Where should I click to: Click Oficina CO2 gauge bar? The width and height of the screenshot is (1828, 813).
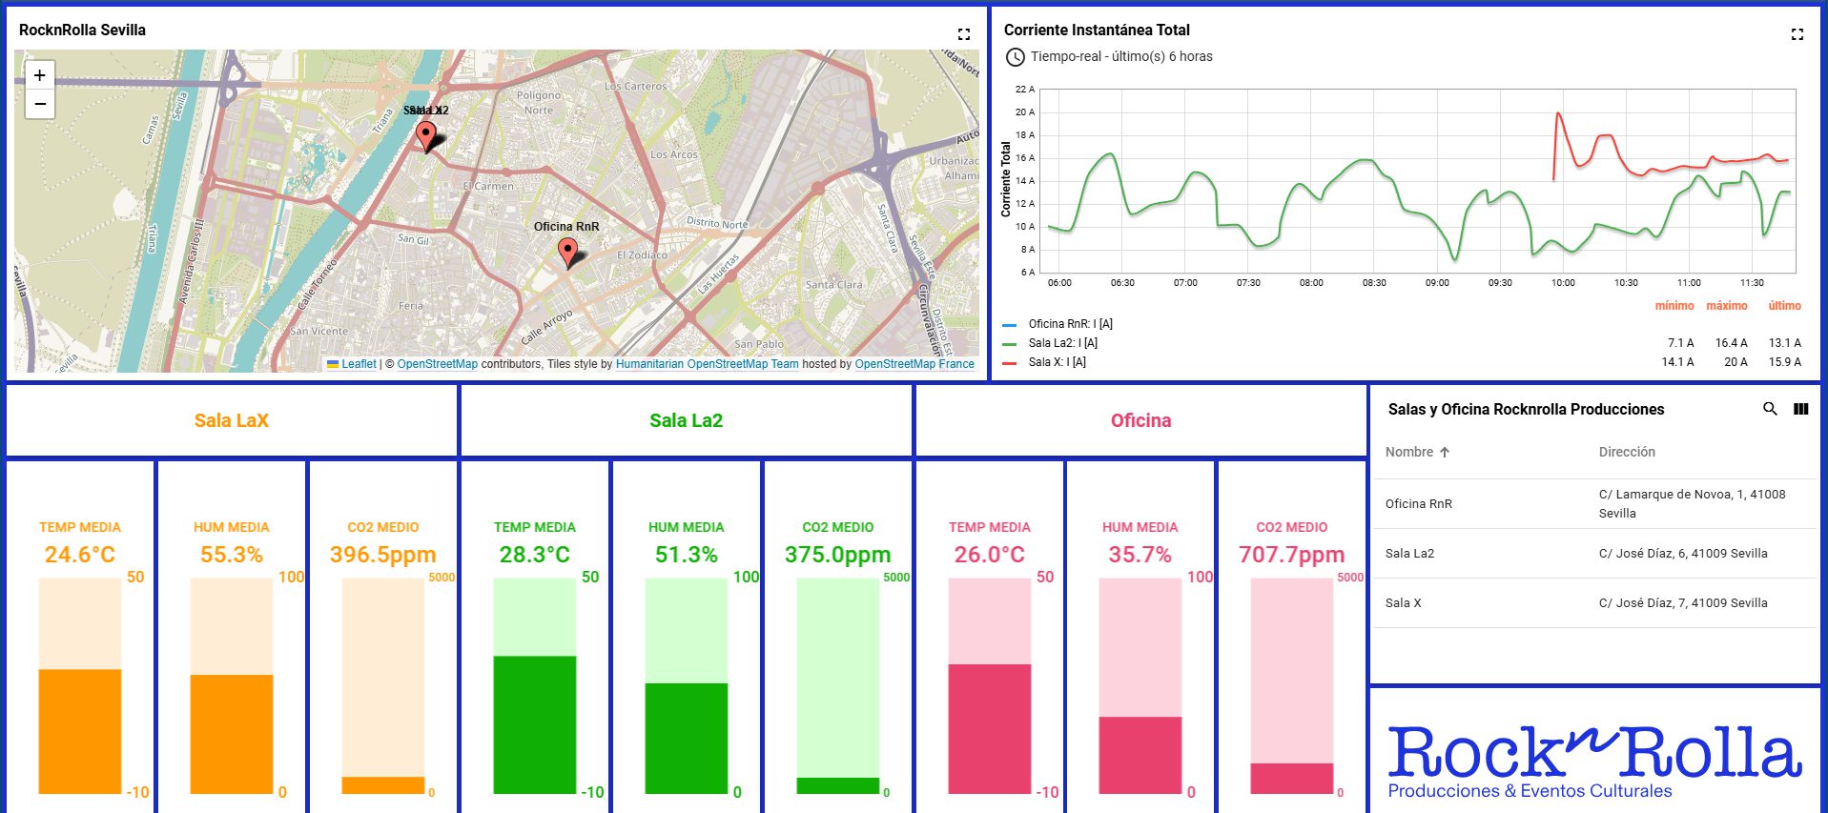point(1292,685)
